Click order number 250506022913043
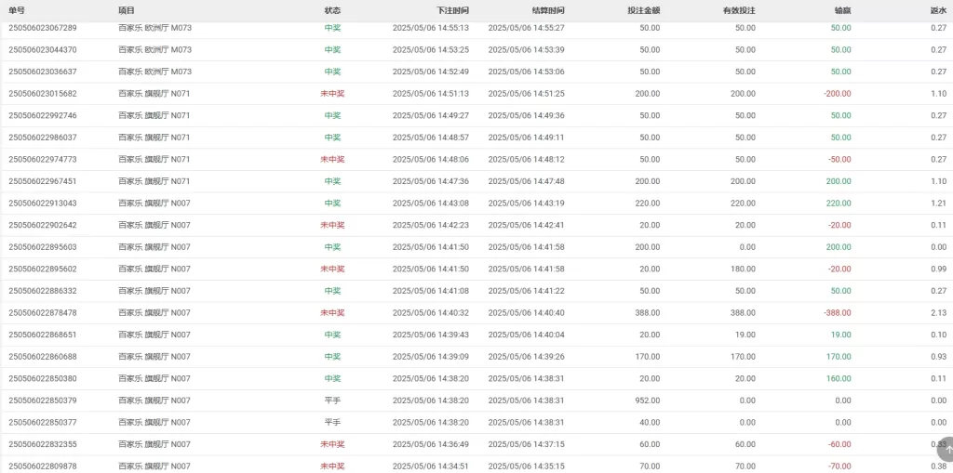The height and width of the screenshot is (473, 953). pyautogui.click(x=43, y=204)
